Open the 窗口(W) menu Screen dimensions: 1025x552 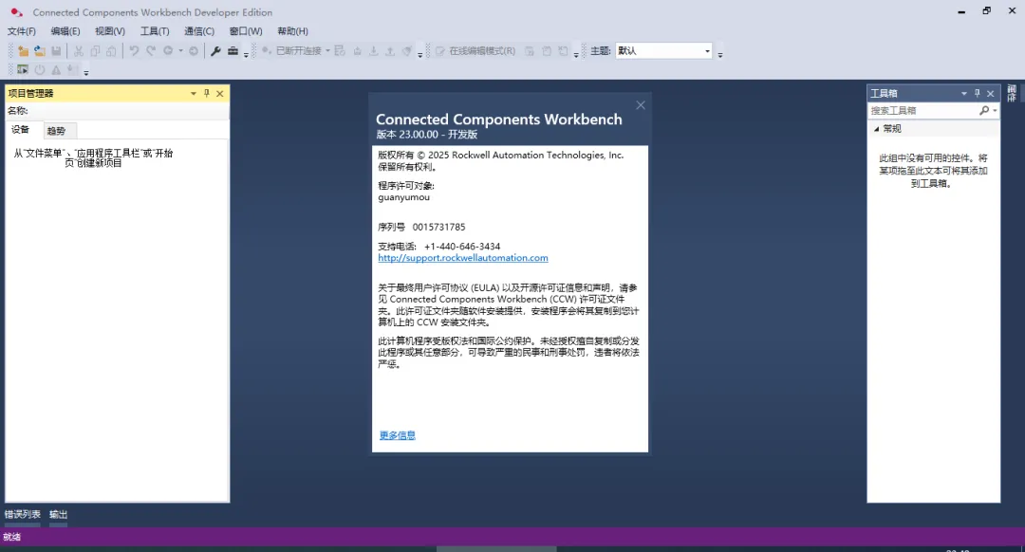click(x=246, y=31)
